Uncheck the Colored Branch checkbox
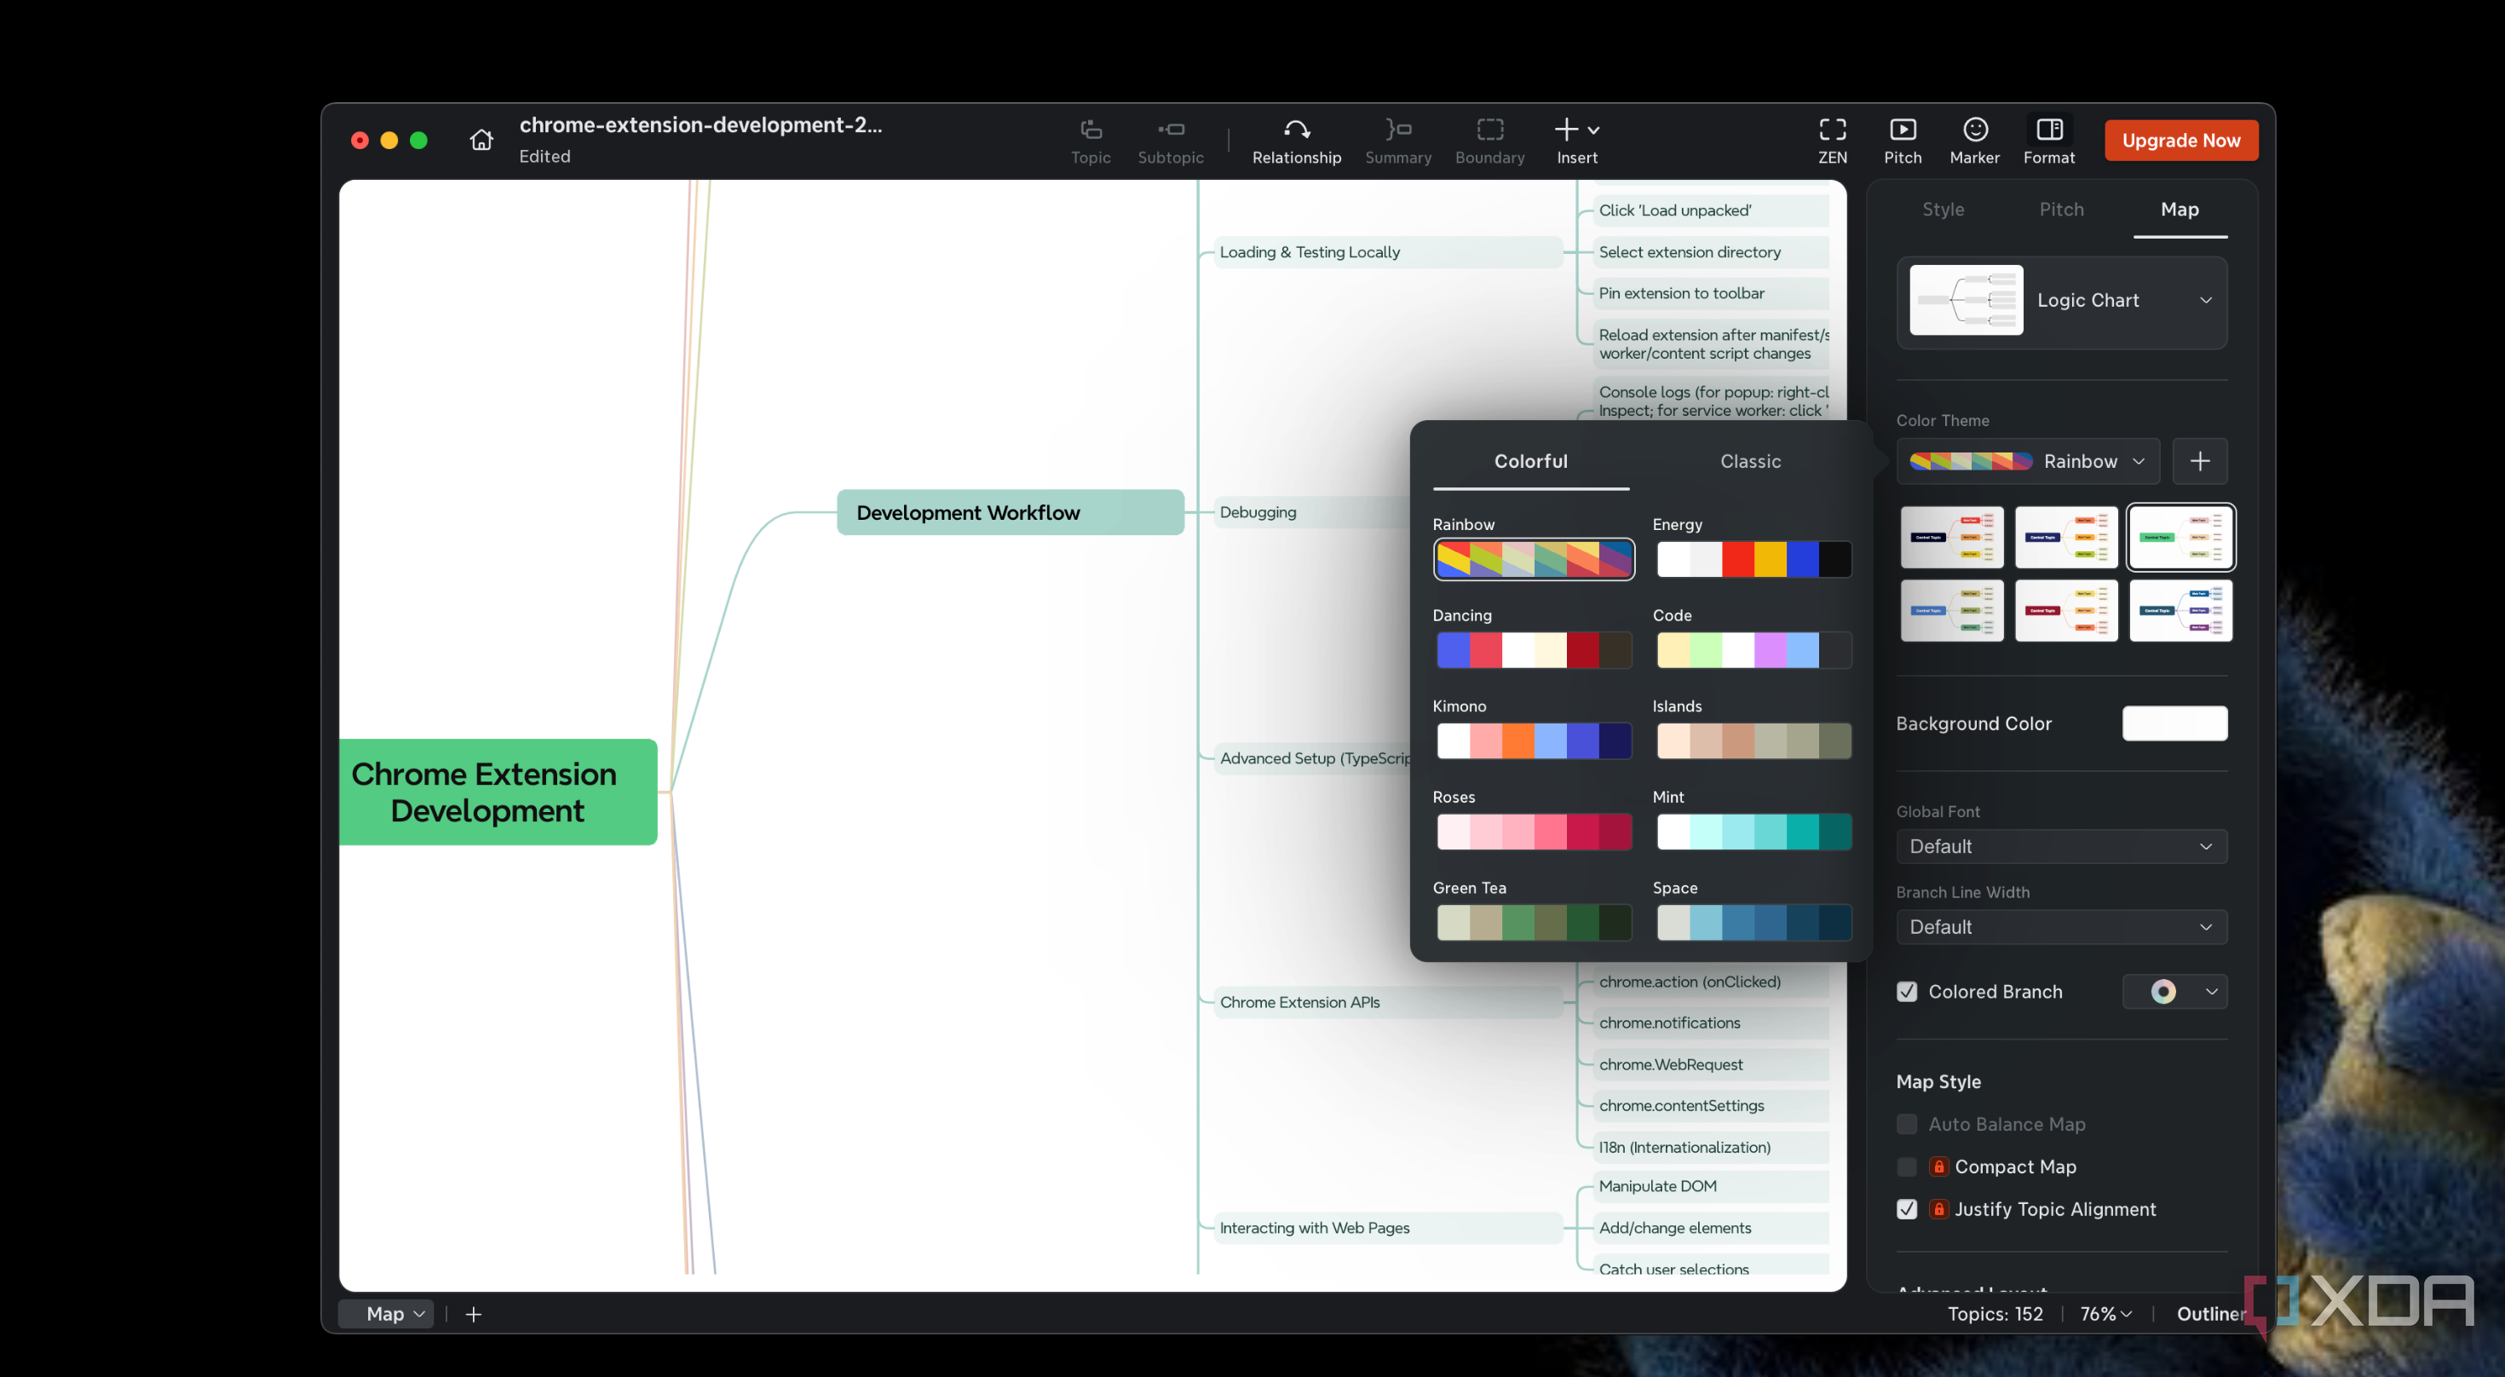2505x1377 pixels. coord(1907,992)
